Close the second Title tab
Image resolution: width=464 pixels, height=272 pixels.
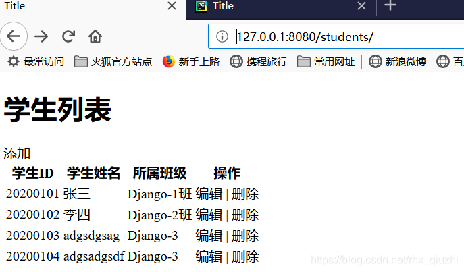point(361,5)
